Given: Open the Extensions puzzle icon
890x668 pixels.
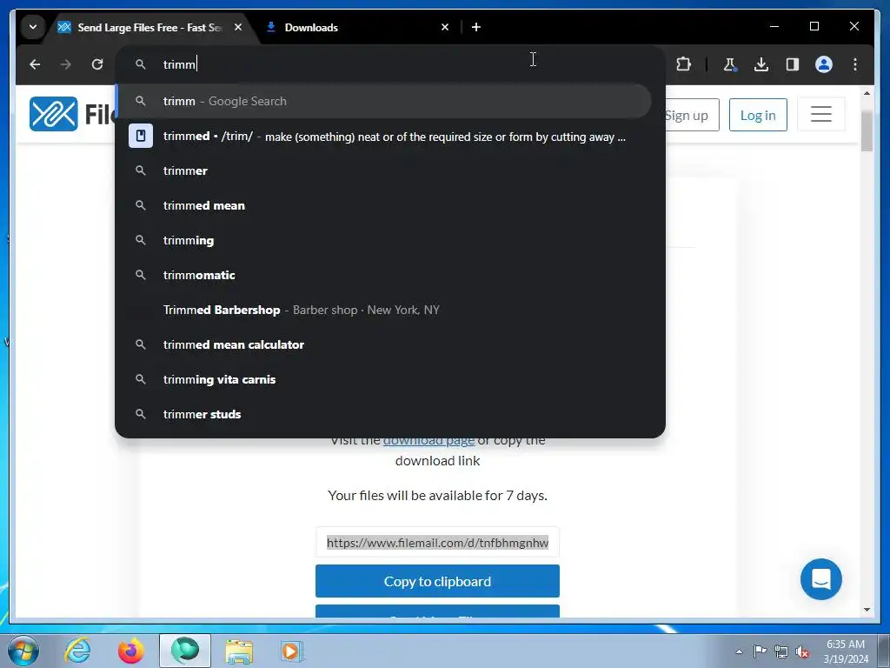Looking at the screenshot, I should 683,64.
